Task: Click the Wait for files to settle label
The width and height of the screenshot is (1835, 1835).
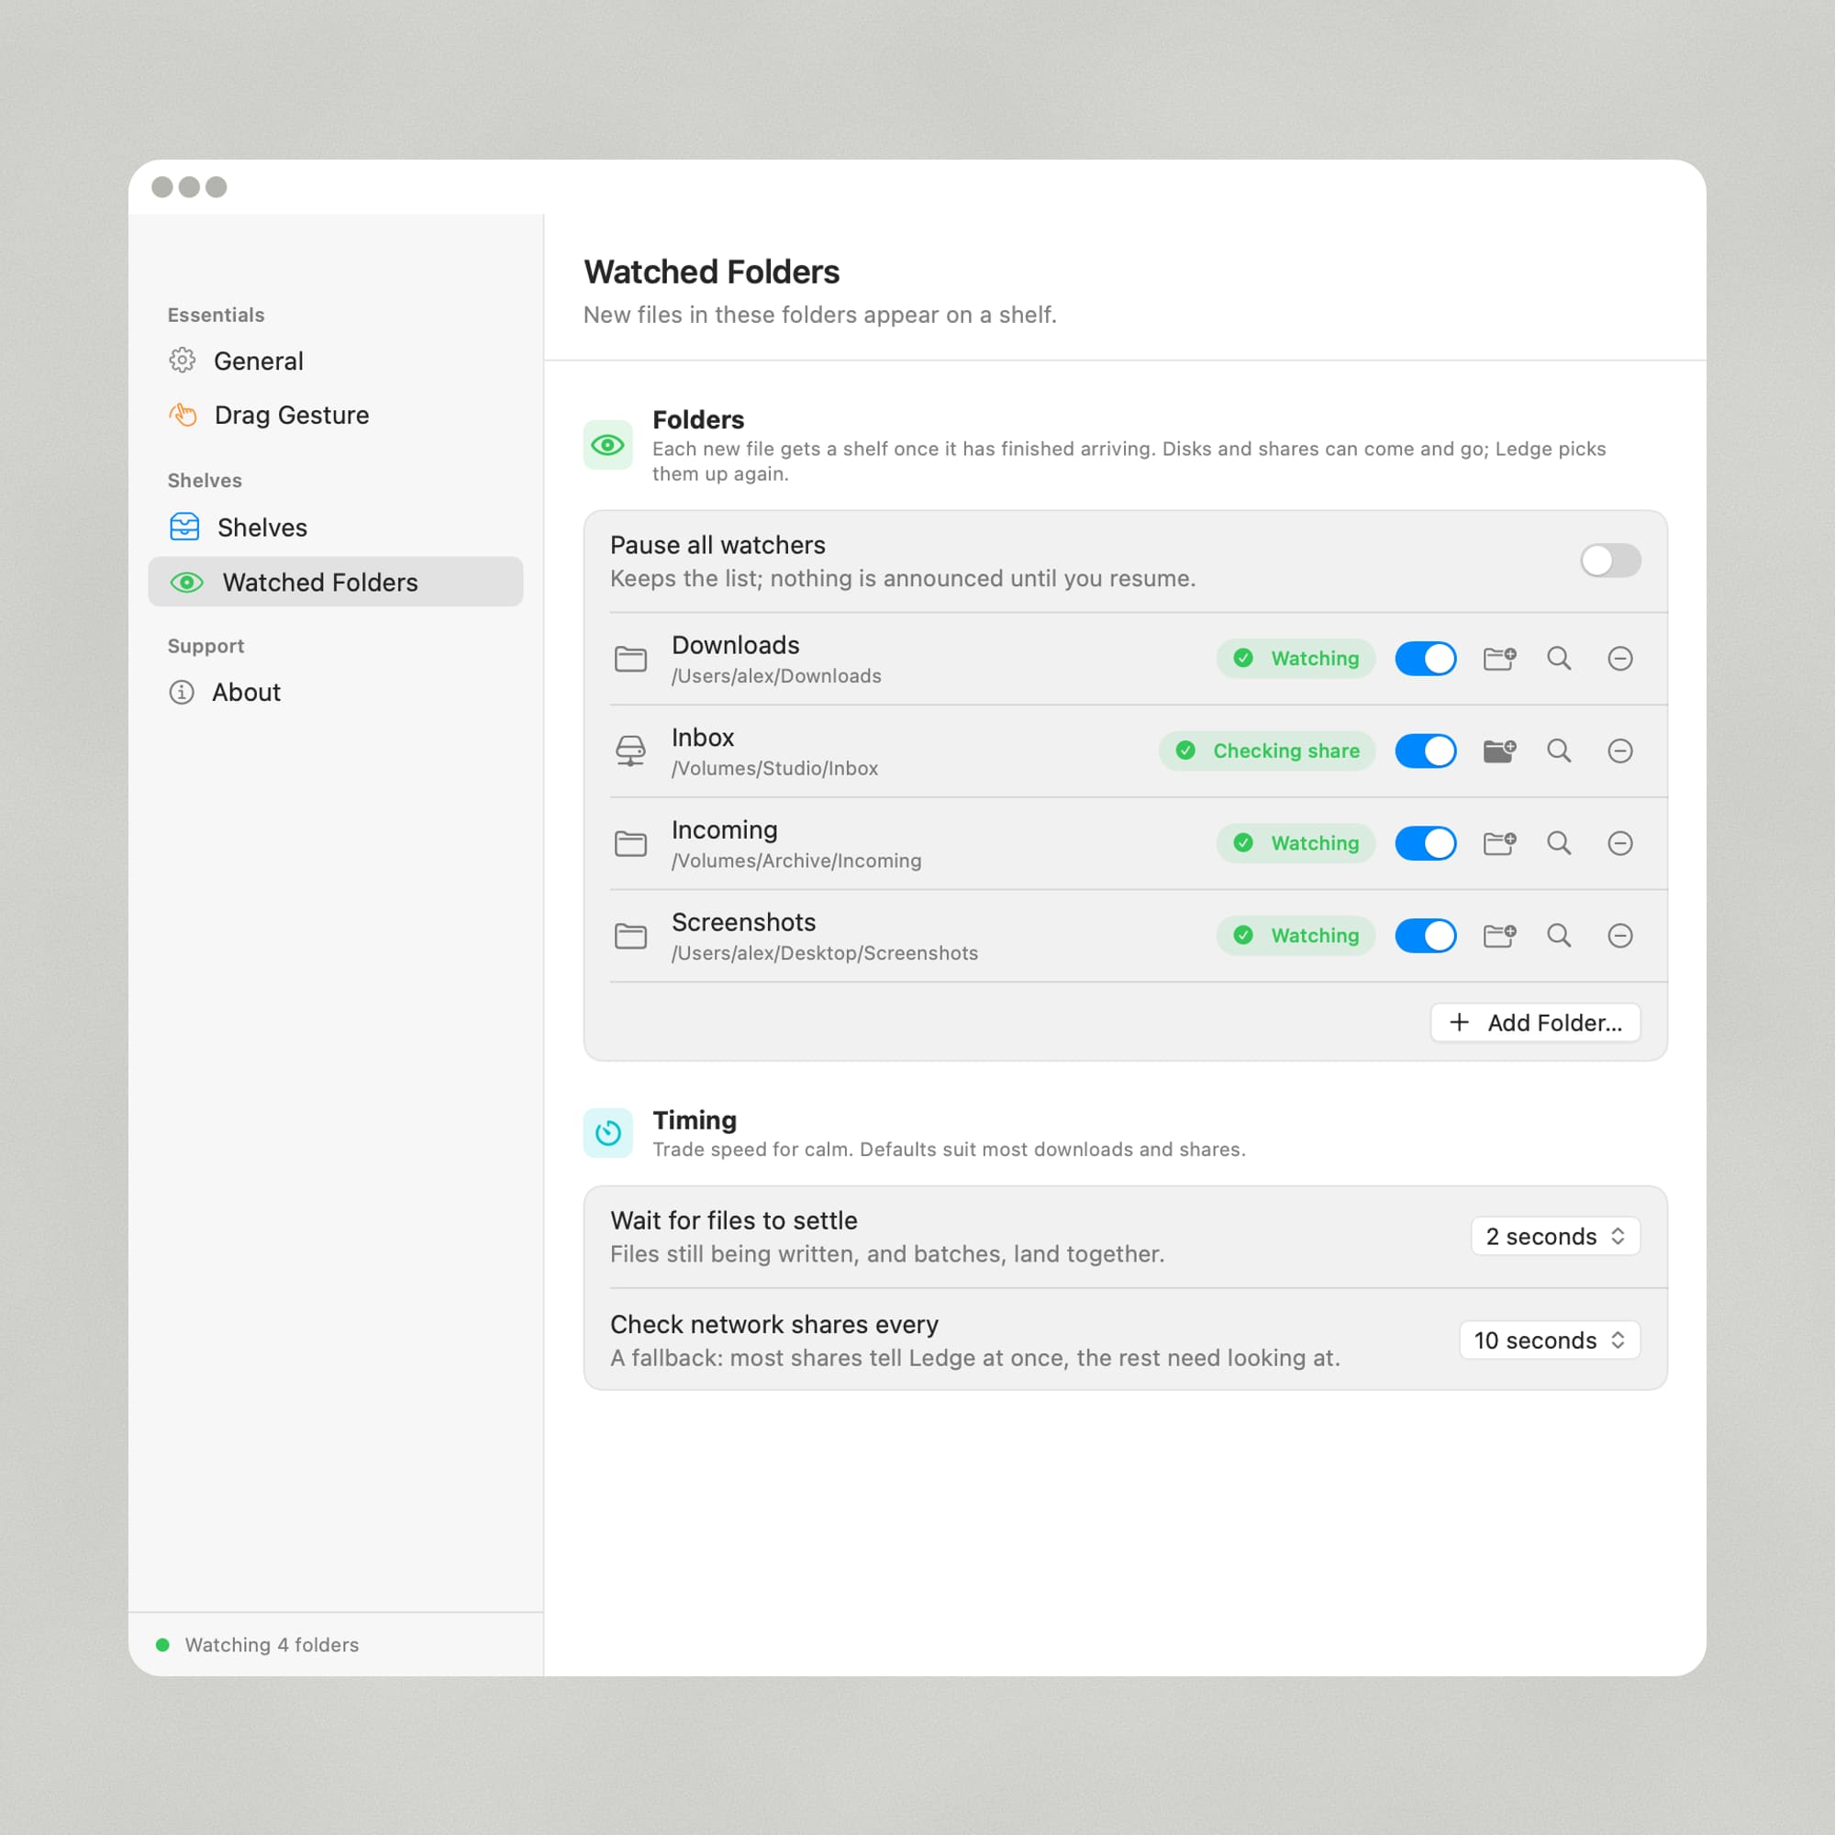Action: [733, 1220]
